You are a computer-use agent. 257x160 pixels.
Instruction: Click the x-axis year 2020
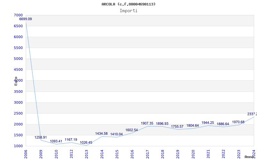click(x=193, y=154)
